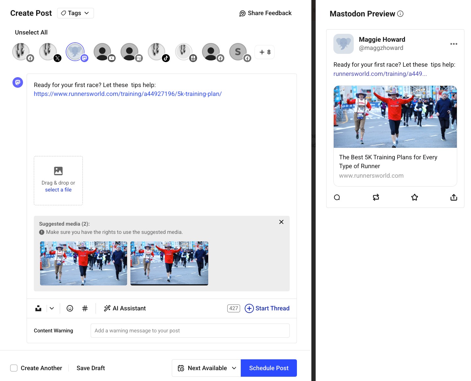Focus the Content Warning input field
This screenshot has width=471, height=381.
190,331
